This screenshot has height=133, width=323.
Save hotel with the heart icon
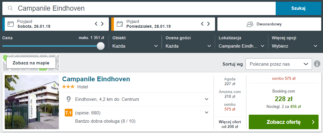[x=9, y=80]
